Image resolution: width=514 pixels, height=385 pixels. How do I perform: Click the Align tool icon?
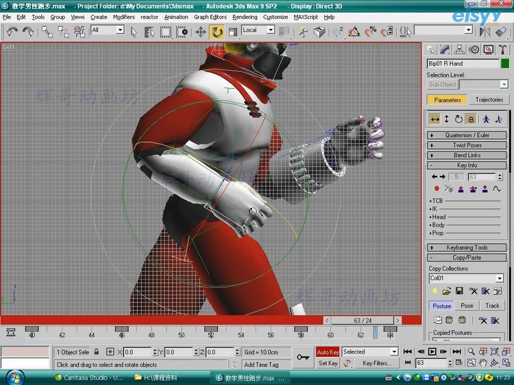(x=501, y=32)
